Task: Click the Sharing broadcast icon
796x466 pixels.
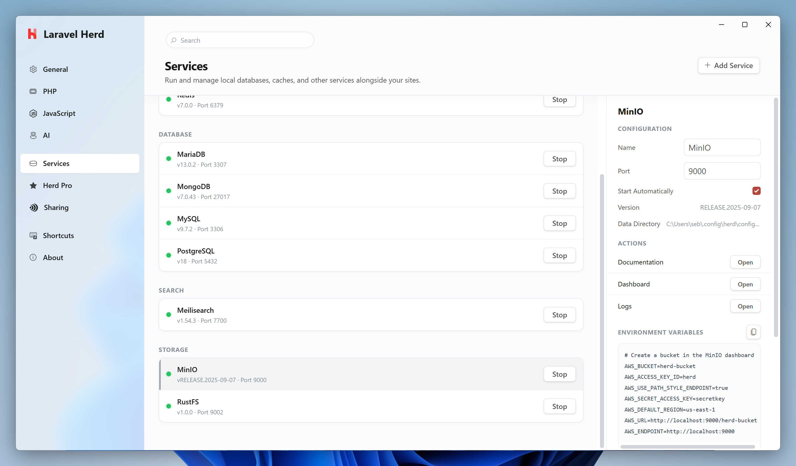Action: point(34,207)
